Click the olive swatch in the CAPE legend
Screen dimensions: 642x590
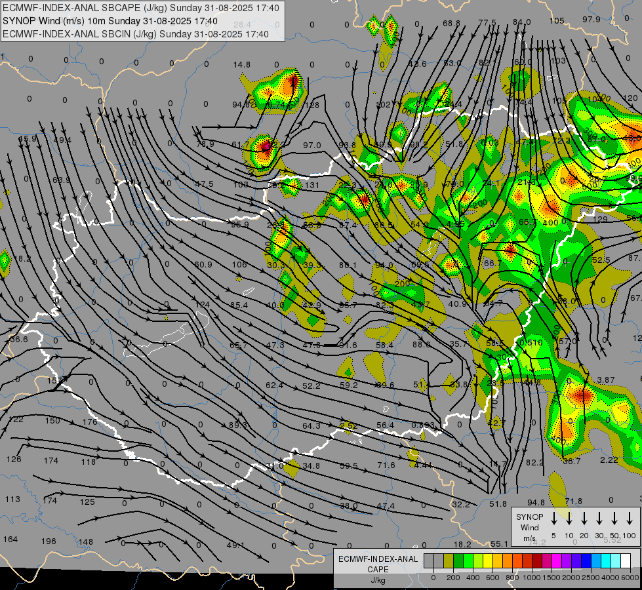pos(449,561)
